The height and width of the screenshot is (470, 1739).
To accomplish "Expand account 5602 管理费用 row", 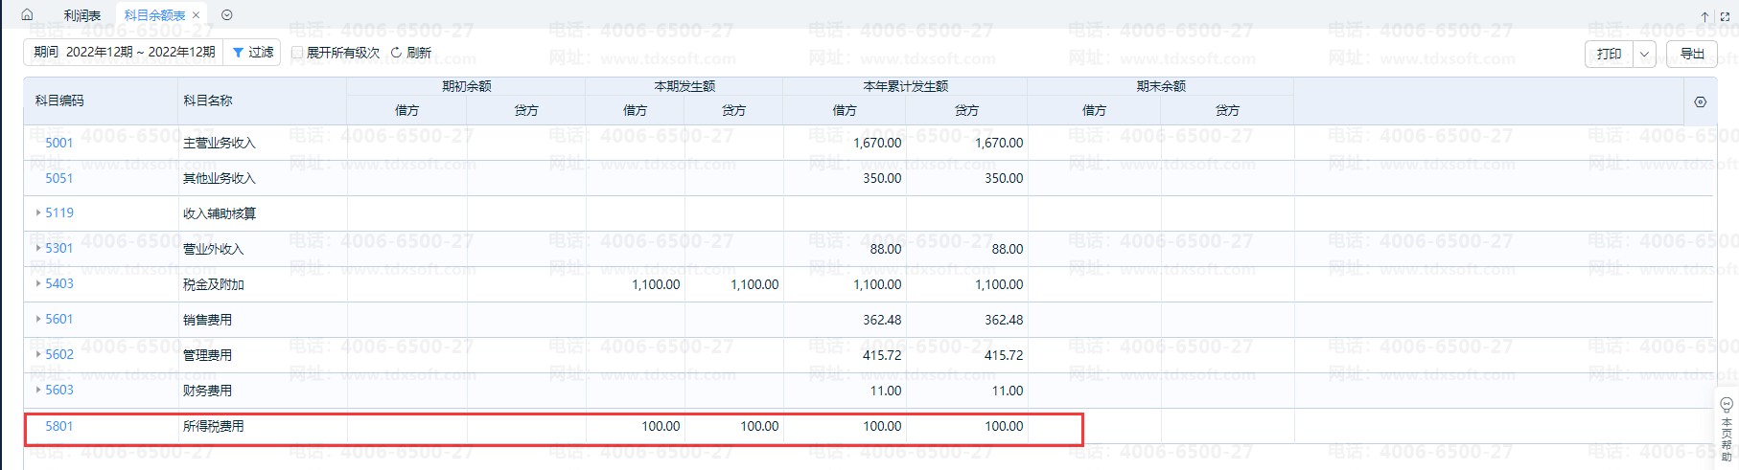I will (x=38, y=354).
